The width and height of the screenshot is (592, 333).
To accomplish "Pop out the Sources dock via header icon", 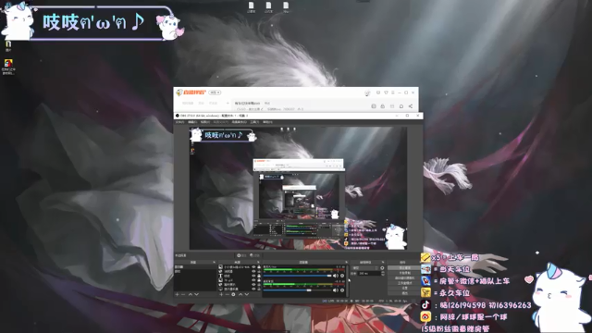I will [x=258, y=262].
